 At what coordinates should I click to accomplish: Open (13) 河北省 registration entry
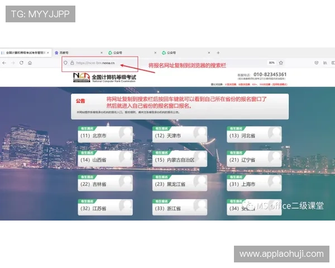(254, 135)
